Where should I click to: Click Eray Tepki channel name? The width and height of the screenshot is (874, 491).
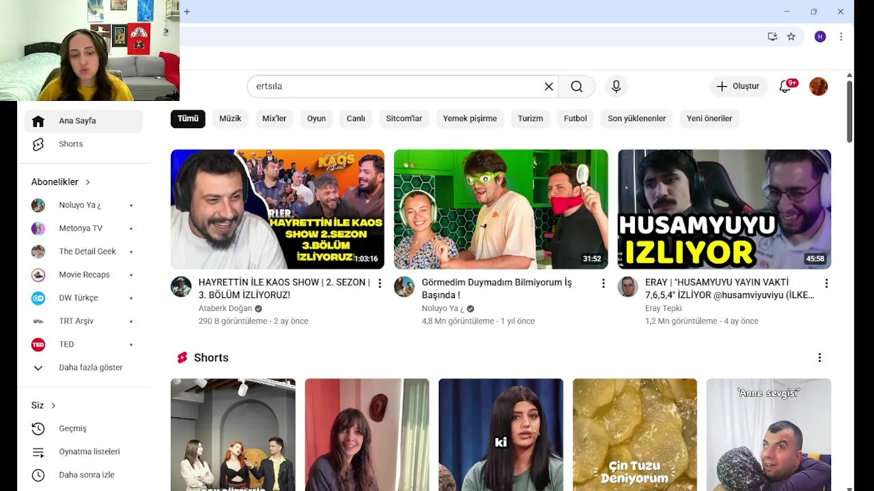(663, 308)
